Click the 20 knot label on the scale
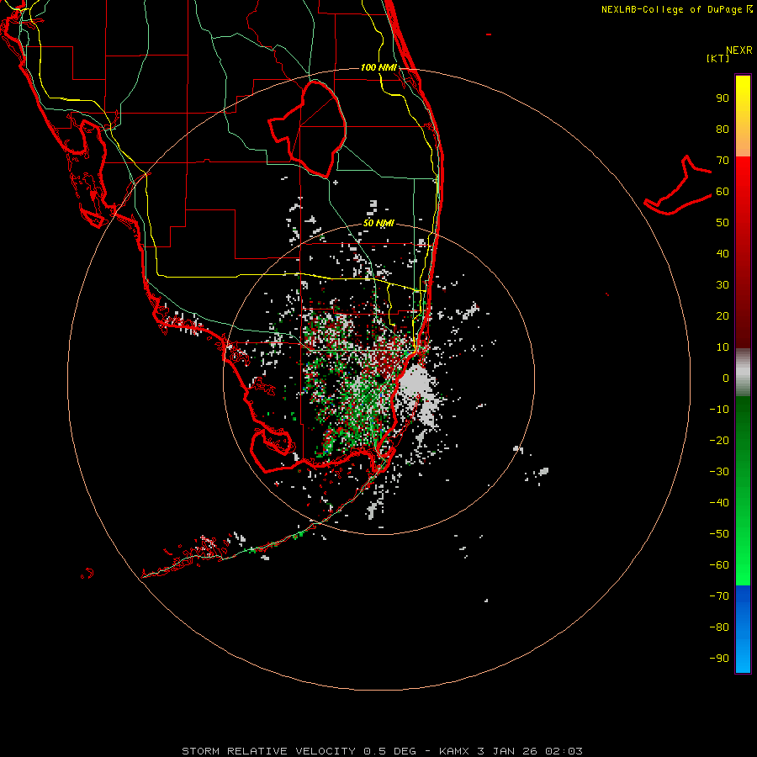The height and width of the screenshot is (757, 757). (x=723, y=316)
